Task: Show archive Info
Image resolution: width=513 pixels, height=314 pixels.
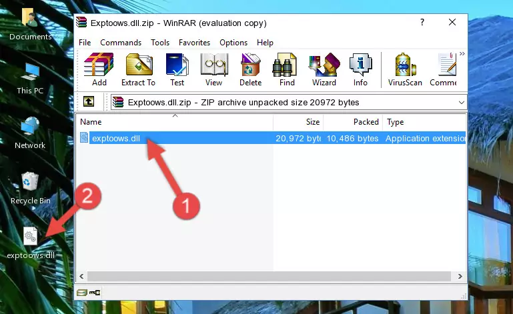Action: coord(360,70)
